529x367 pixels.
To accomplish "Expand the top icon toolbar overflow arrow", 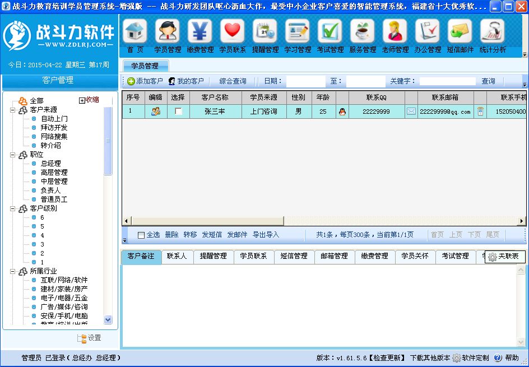I will (525, 54).
